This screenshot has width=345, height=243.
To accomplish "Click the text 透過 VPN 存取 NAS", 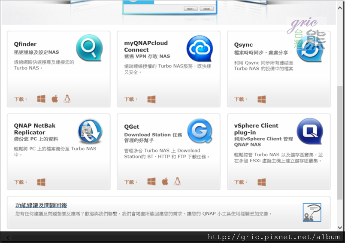I will [x=147, y=56].
